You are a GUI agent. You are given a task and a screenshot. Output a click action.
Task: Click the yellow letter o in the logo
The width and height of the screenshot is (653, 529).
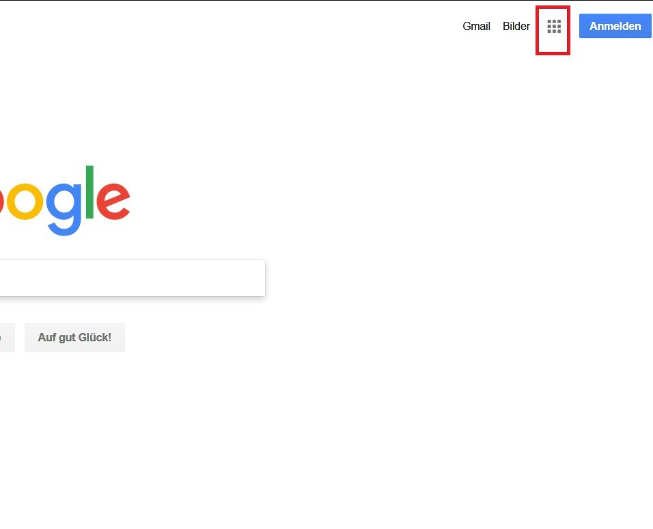(24, 201)
